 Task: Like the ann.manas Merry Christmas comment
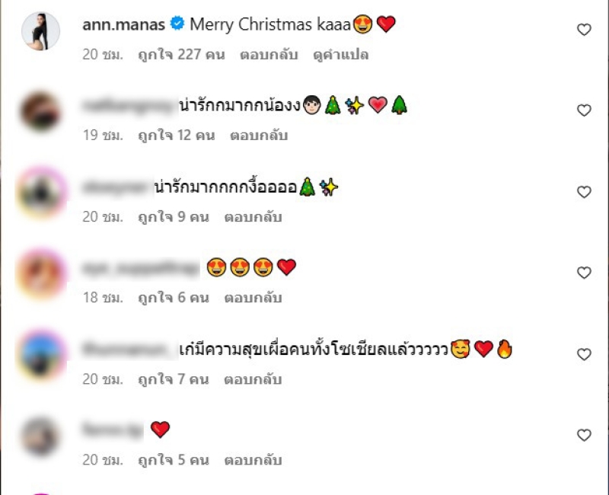[584, 30]
